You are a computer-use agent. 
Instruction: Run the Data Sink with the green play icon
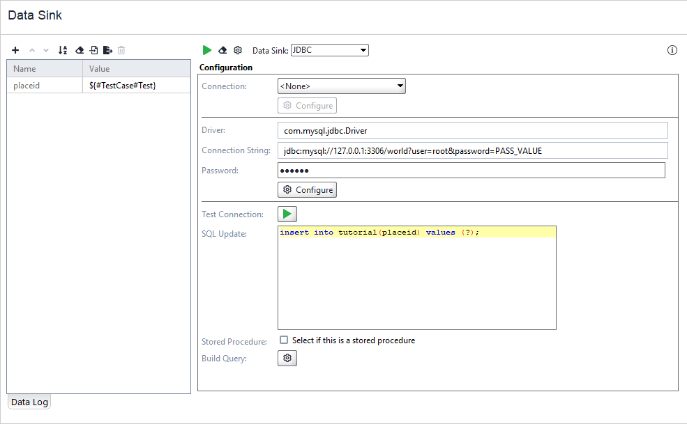point(206,50)
